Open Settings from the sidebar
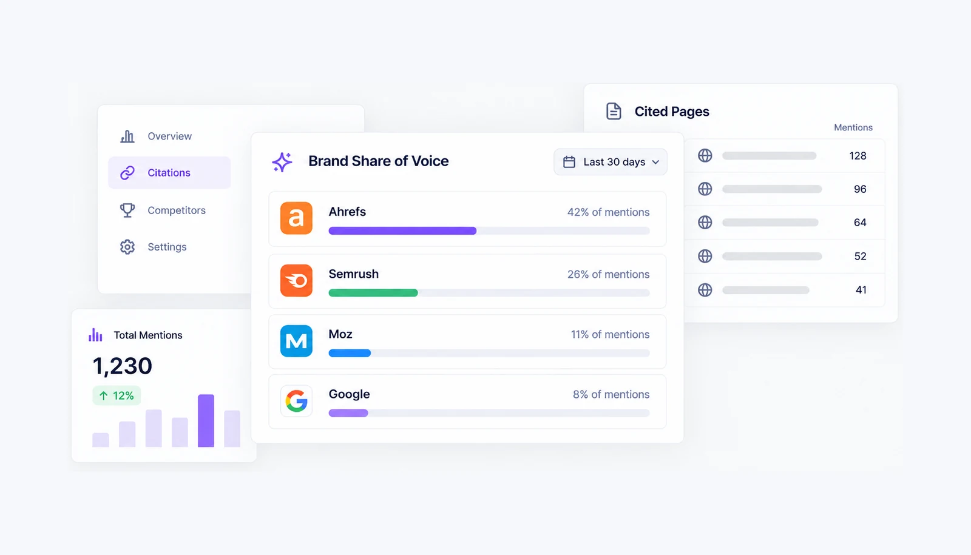The width and height of the screenshot is (971, 555). 169,247
